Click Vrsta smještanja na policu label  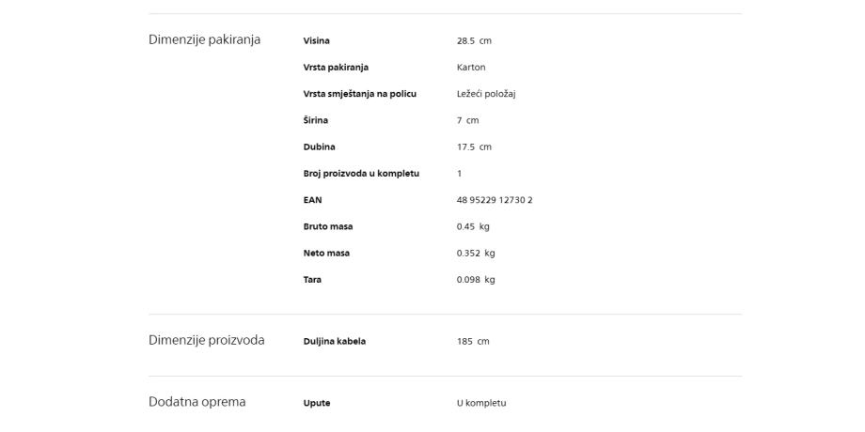(x=359, y=94)
